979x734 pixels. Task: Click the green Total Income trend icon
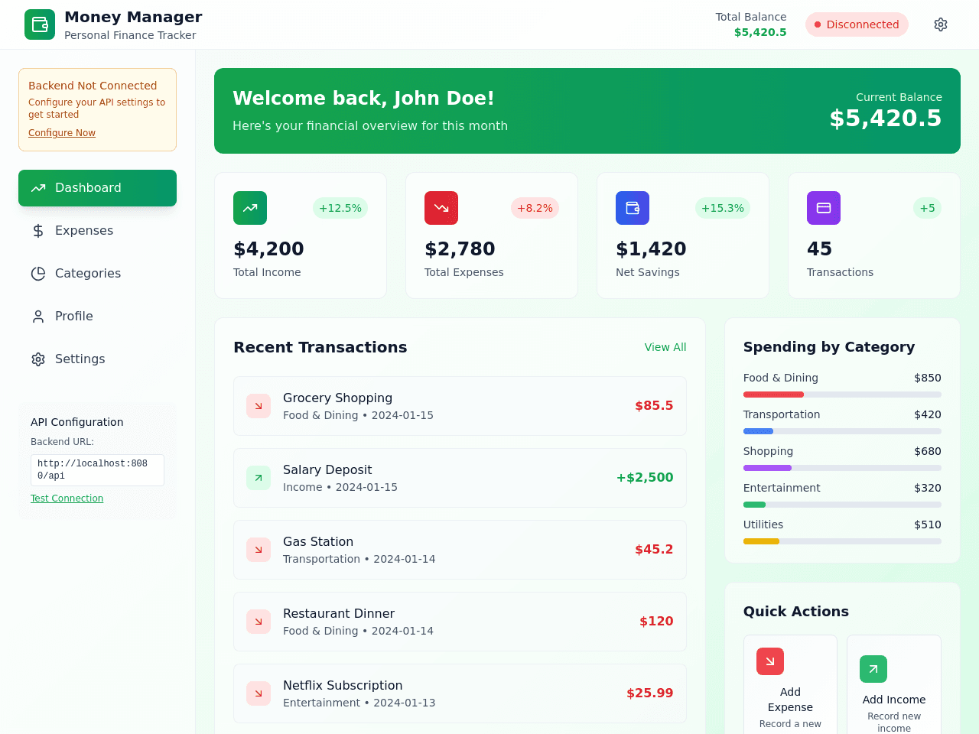click(250, 208)
